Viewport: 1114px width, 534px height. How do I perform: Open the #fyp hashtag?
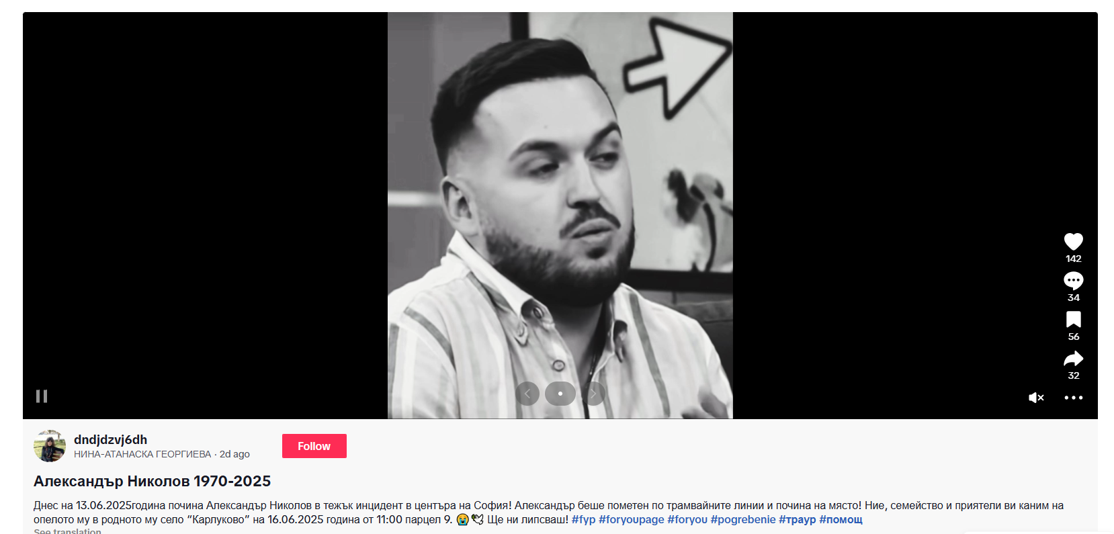pyautogui.click(x=583, y=519)
